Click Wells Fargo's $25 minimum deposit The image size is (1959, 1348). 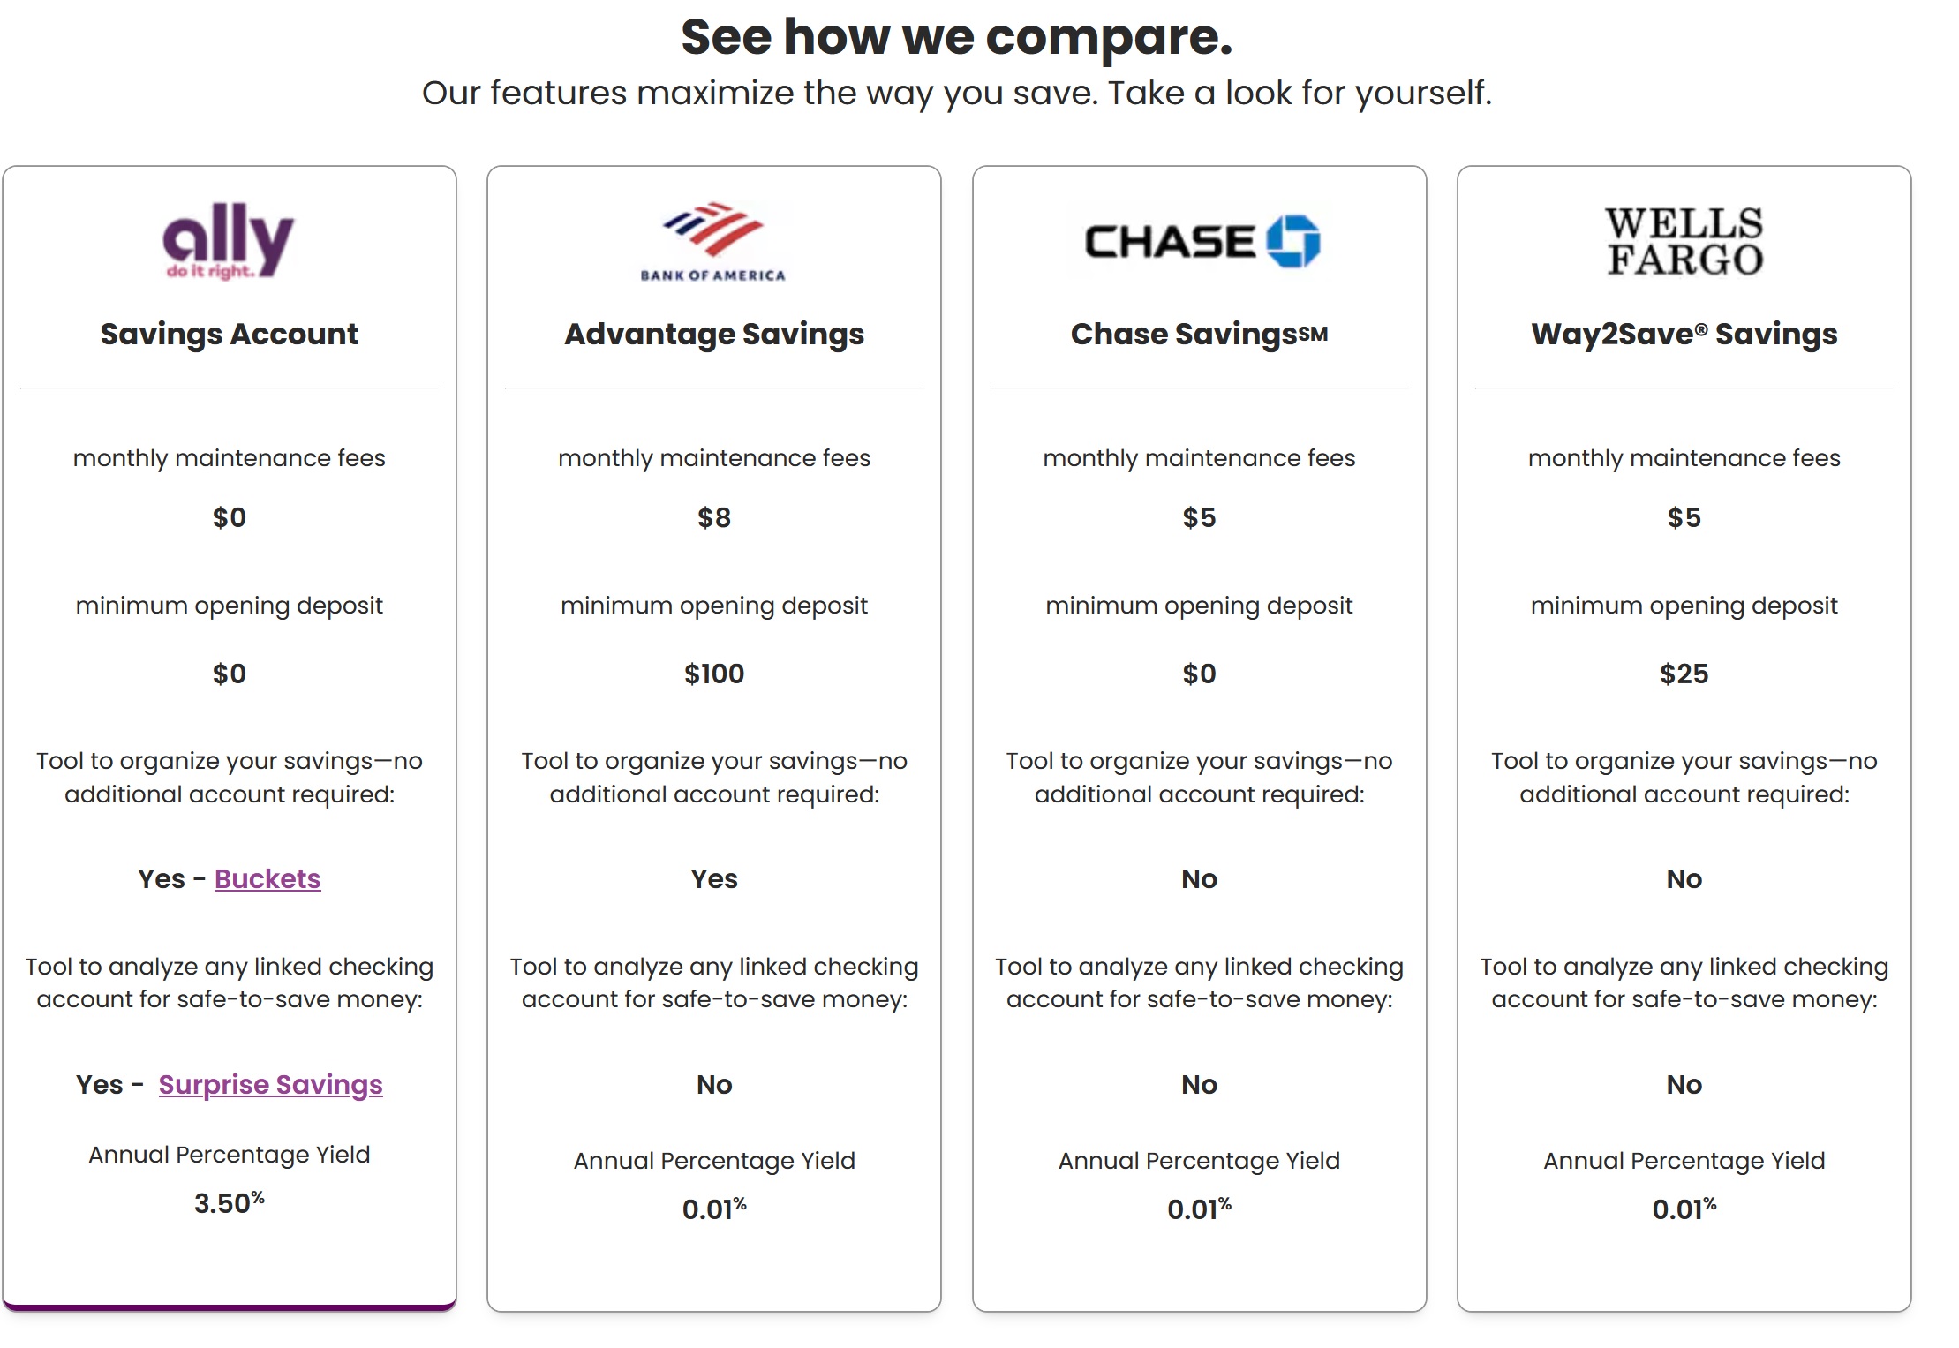click(x=1684, y=674)
